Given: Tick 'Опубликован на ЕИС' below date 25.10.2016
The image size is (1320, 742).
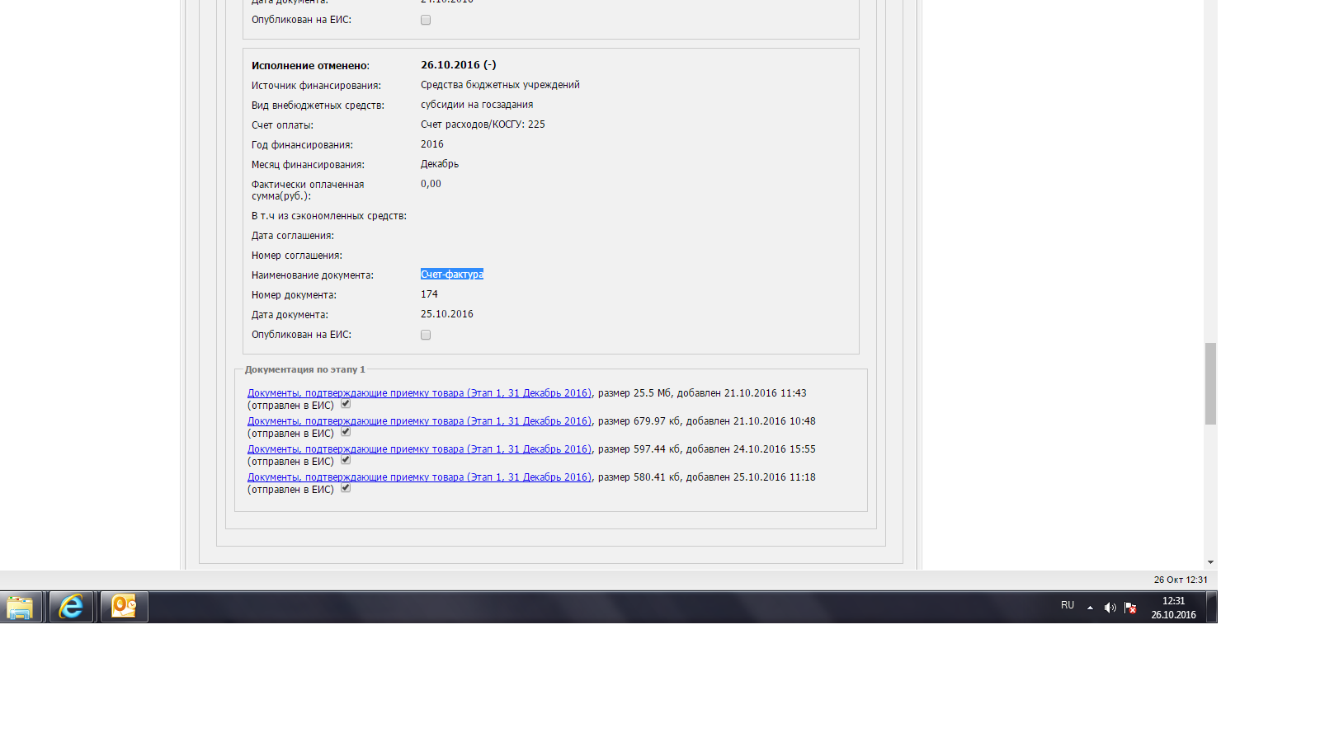Looking at the screenshot, I should pyautogui.click(x=426, y=335).
